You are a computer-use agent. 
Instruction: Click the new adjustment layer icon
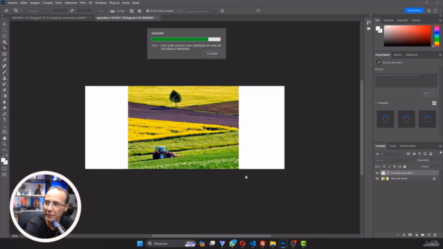click(x=417, y=235)
